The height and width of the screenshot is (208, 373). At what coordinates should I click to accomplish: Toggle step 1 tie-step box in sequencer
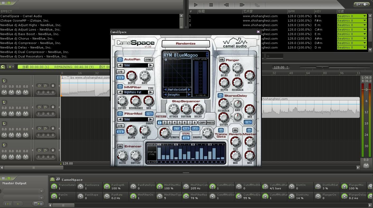point(159,162)
